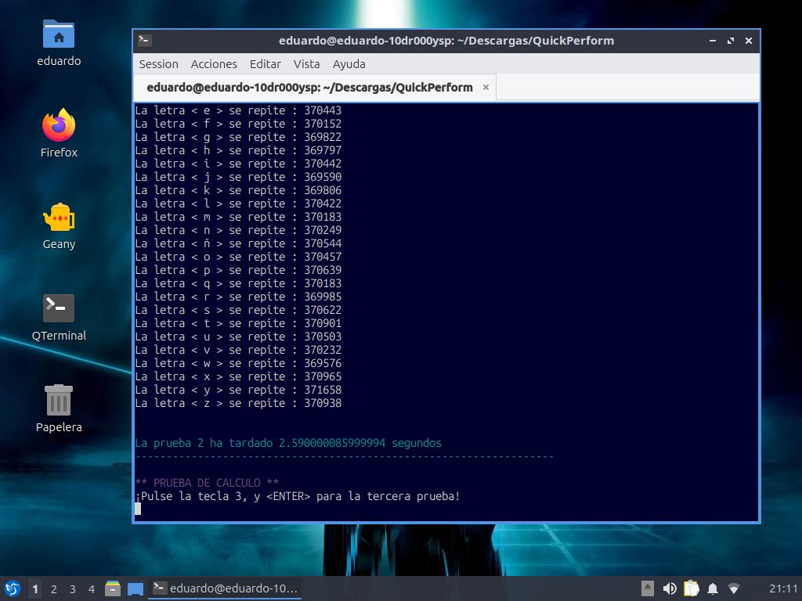Open the Ayuda menu
Viewport: 802px width, 601px height.
click(349, 64)
